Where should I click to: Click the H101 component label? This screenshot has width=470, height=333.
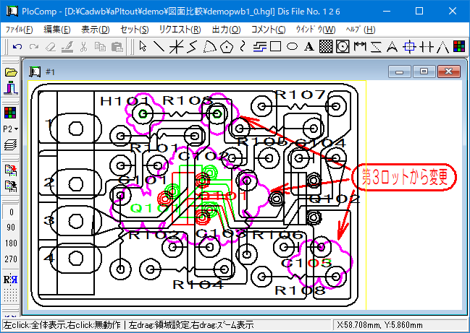click(125, 101)
